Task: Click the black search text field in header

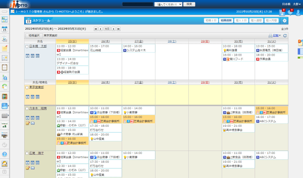Action: point(137,4)
